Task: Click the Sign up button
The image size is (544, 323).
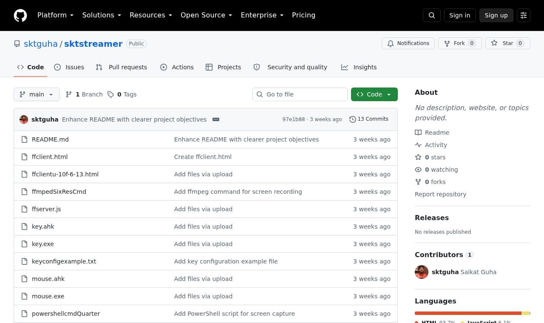Action: pos(496,15)
